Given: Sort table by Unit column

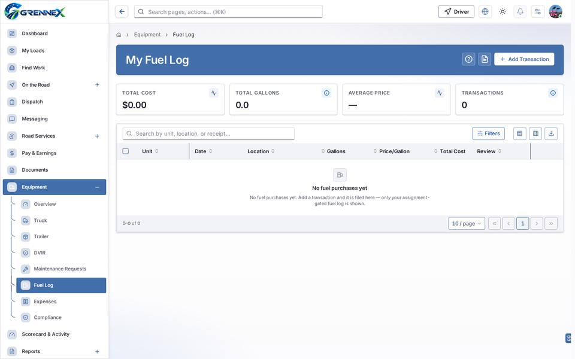Looking at the screenshot, I should [150, 151].
